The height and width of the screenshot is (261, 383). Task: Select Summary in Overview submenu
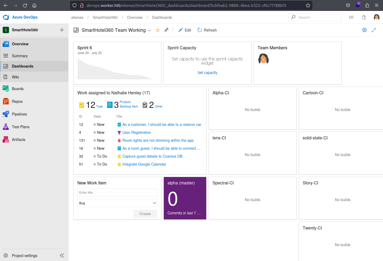tap(34, 56)
